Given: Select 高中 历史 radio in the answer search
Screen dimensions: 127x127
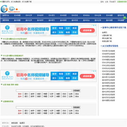Looking at the screenshot, I should click(61, 113).
